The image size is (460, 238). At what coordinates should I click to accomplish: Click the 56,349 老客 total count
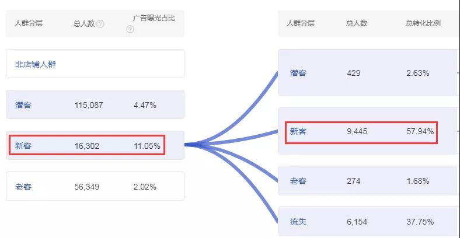pyautogui.click(x=87, y=187)
